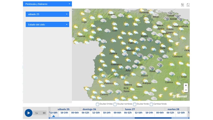The height and width of the screenshot is (120, 213).
Task: Select lunes 27 06-12h time slot
Action: [128, 113]
